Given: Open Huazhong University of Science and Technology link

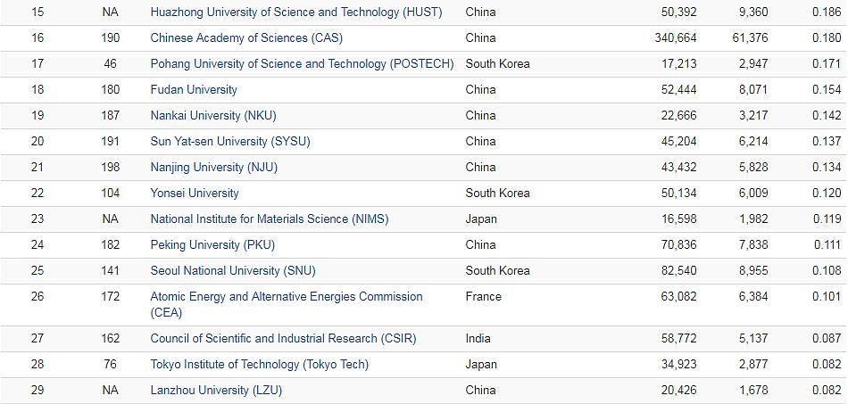Looking at the screenshot, I should click(296, 12).
